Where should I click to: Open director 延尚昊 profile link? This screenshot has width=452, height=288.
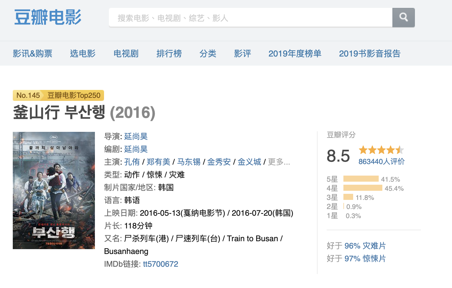click(x=136, y=136)
